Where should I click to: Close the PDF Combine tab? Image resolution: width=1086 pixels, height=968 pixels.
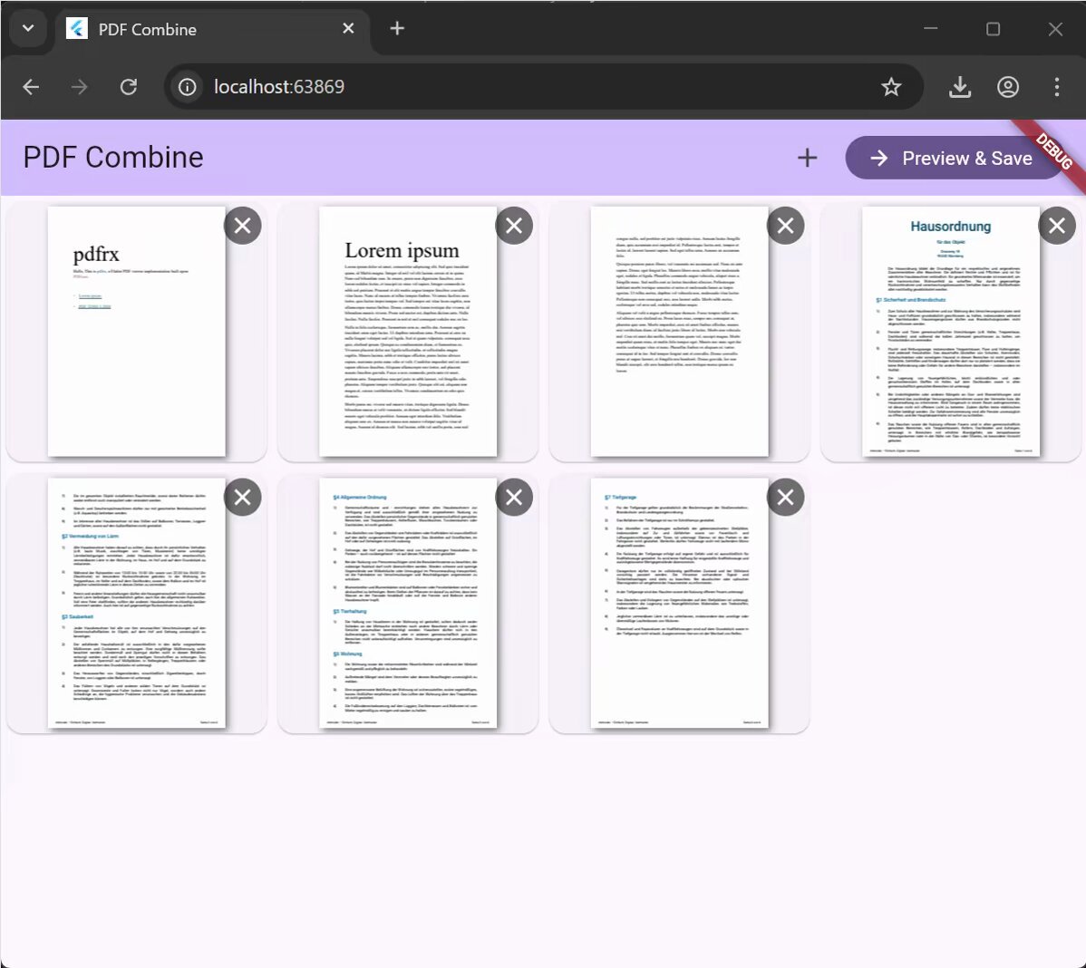(x=348, y=28)
